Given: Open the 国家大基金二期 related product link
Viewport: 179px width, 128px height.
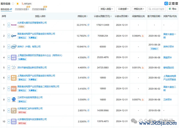Looking at the screenshot, I should (x=170, y=89).
